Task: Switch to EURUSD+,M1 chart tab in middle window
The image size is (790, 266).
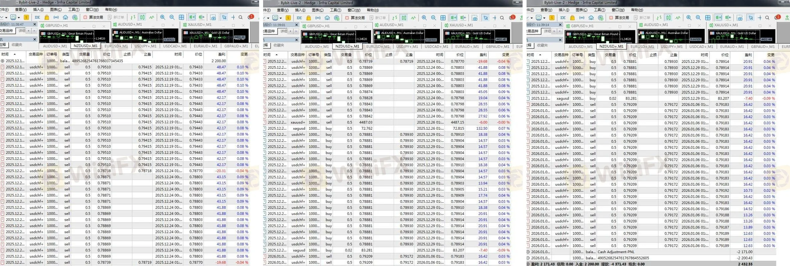Action: pos(378,47)
